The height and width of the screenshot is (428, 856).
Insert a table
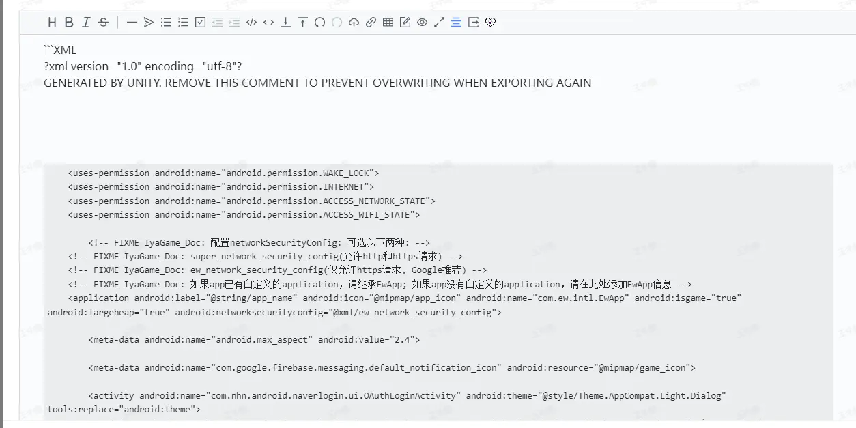(x=388, y=23)
